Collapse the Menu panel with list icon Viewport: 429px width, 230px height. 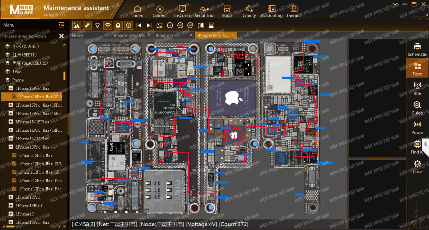point(61,25)
